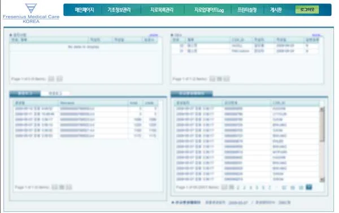Click the last underlined link on the bottom status line
The width and height of the screenshot is (339, 213).
tap(284, 202)
